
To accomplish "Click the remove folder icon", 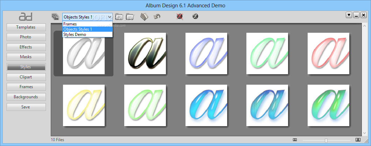I will click(130, 17).
